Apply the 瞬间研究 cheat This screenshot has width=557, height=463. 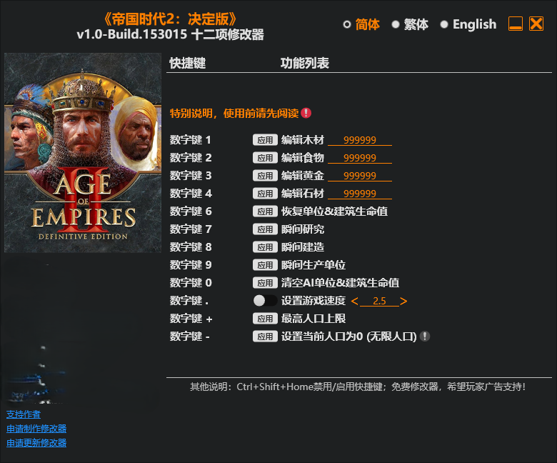point(265,229)
